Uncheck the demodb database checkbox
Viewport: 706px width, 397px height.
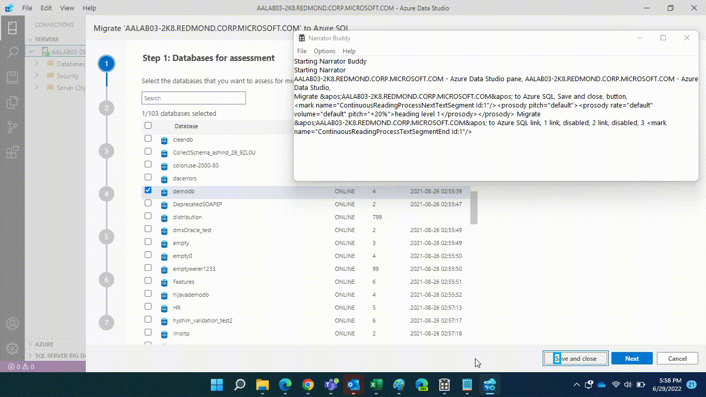point(148,190)
